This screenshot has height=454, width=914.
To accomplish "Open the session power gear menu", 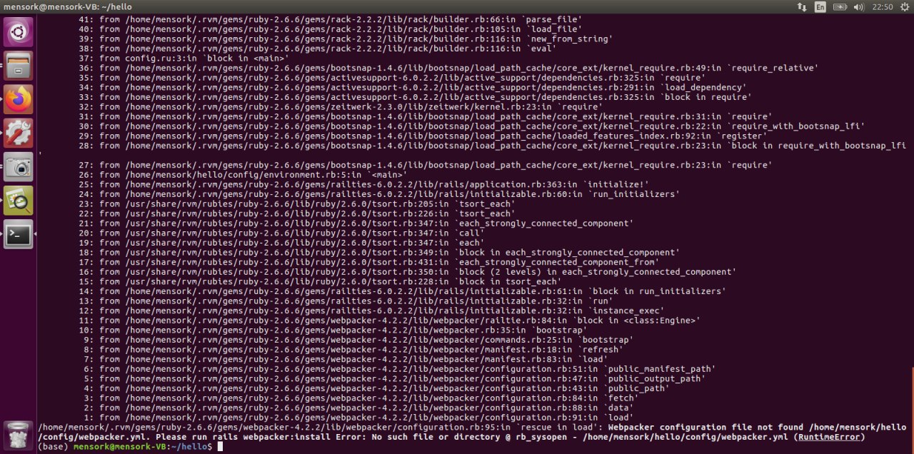I will [x=903, y=6].
